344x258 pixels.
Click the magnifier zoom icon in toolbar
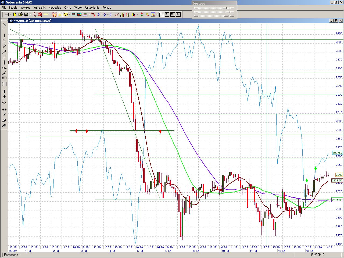[x=34, y=15]
